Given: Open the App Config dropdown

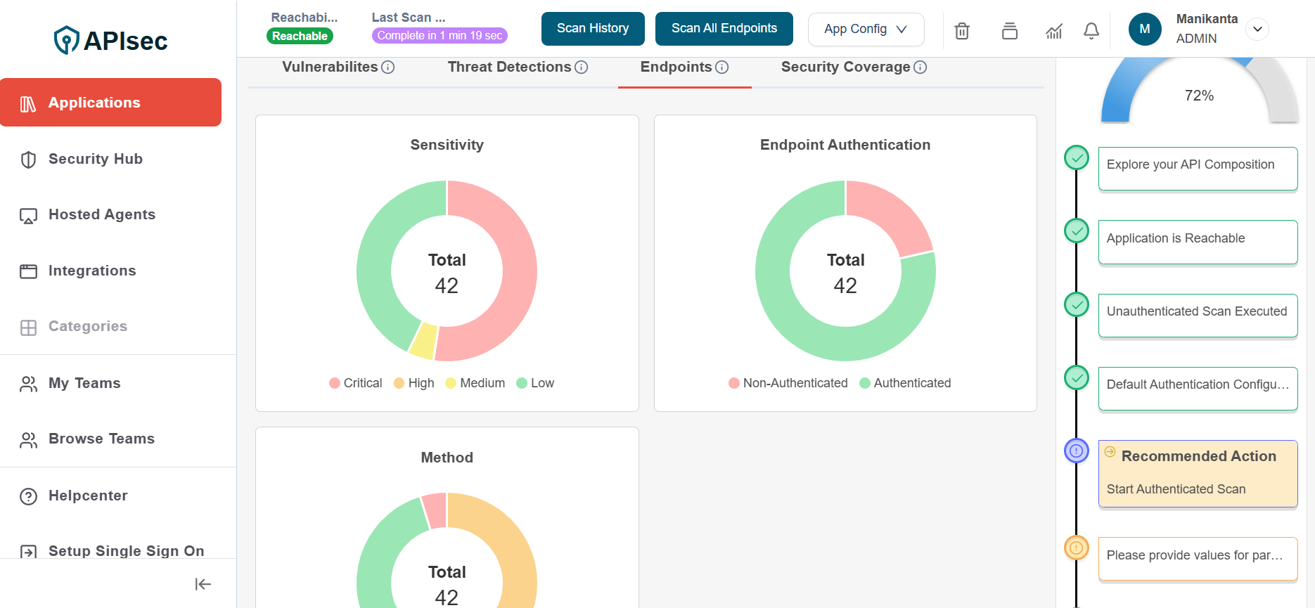Looking at the screenshot, I should 866,29.
